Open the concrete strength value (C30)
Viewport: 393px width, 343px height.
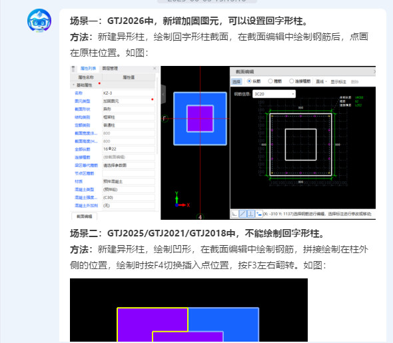tap(129, 197)
